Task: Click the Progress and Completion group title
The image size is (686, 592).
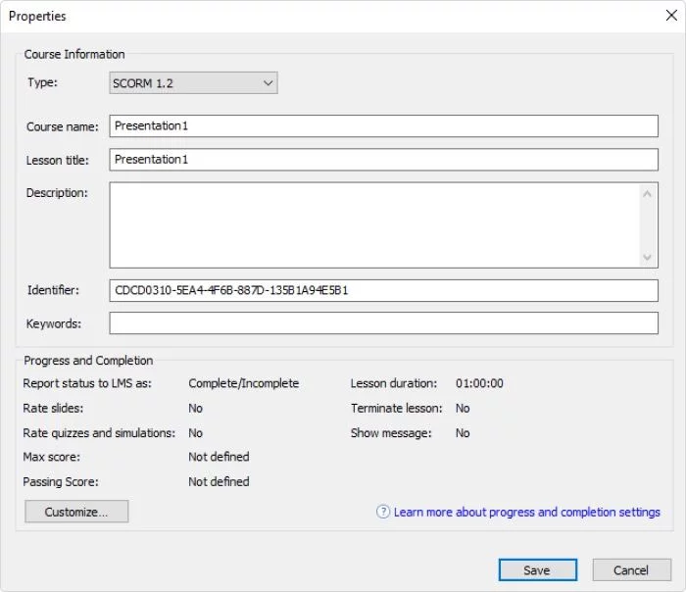Action: click(x=88, y=361)
